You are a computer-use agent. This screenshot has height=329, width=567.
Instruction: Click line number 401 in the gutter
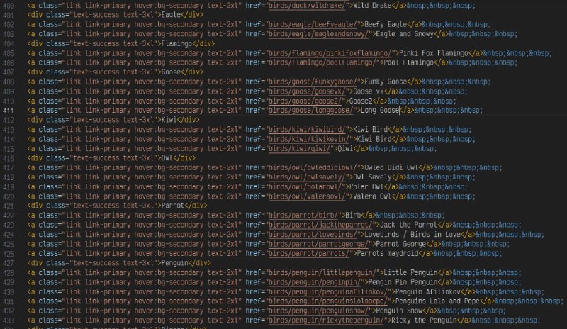click(x=9, y=15)
